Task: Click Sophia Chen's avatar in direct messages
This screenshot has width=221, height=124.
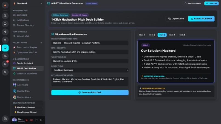Action: [14, 91]
